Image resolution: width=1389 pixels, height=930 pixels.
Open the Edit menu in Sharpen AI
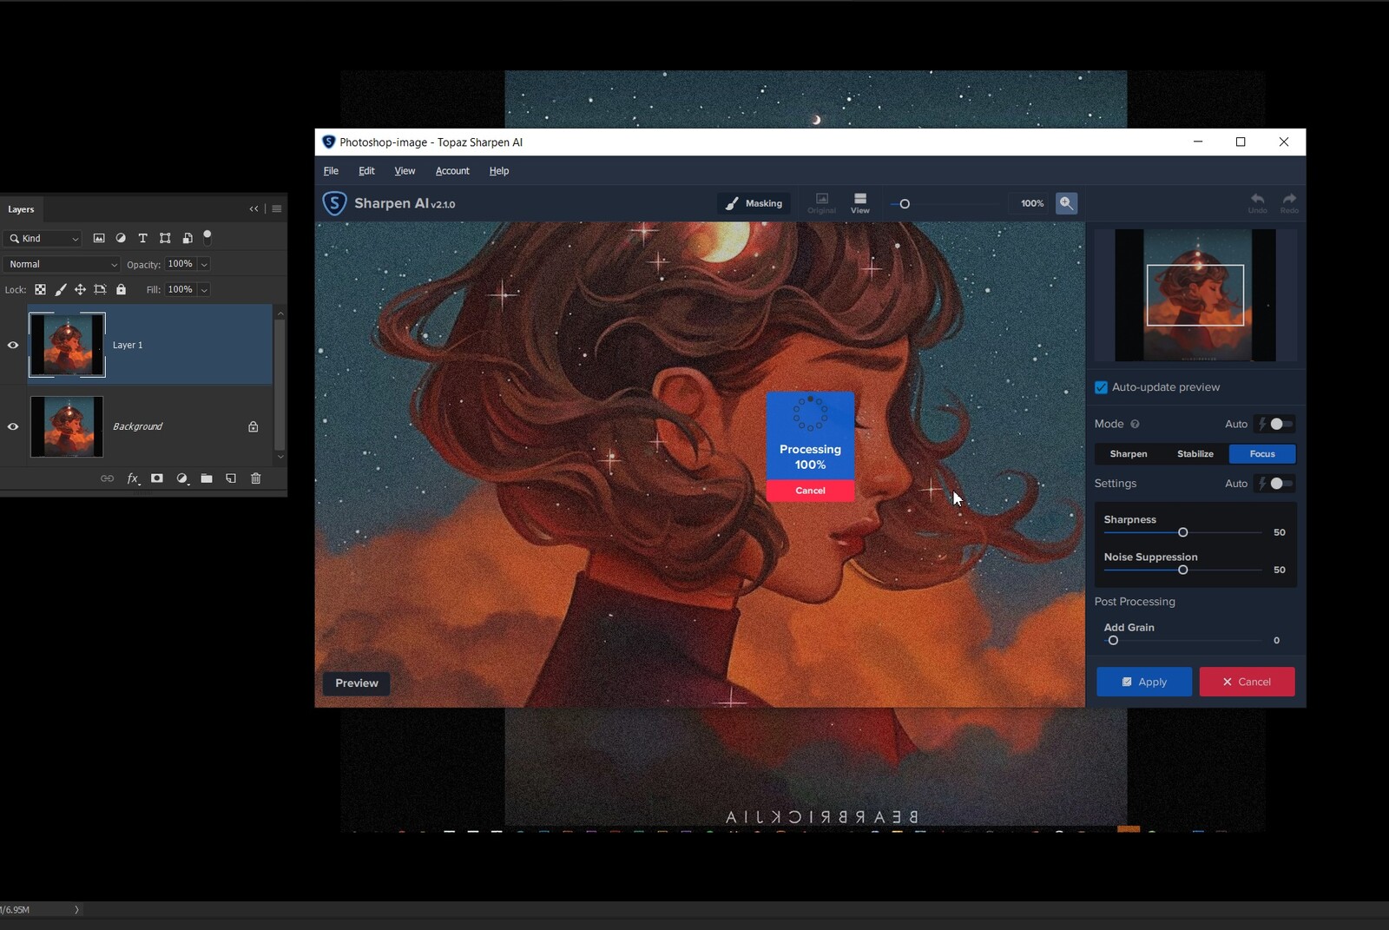366,171
